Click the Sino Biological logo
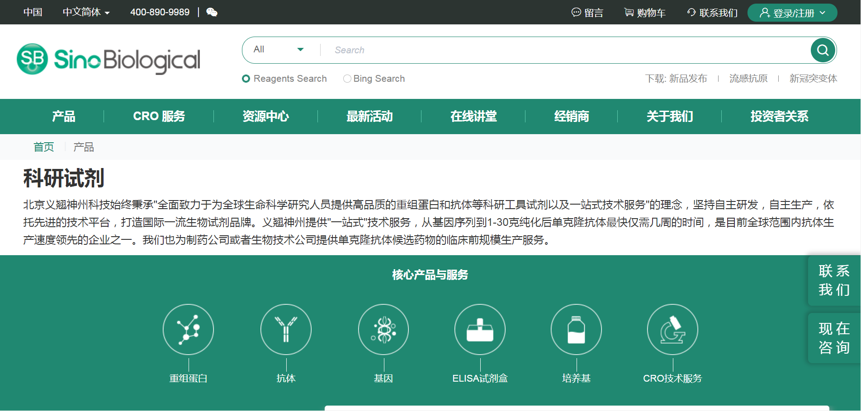Viewport: 861px width, 411px height. 109,59
